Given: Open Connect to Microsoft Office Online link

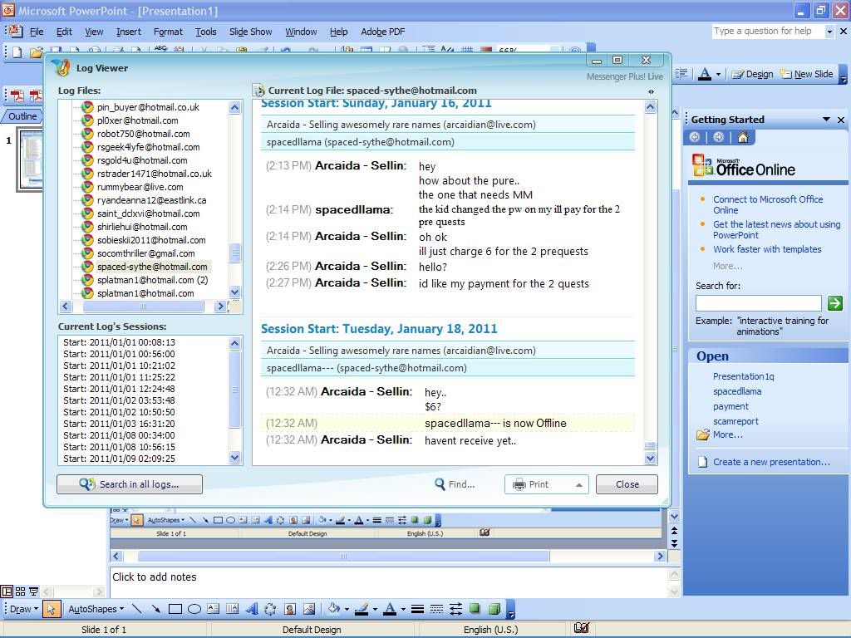Looking at the screenshot, I should point(767,204).
